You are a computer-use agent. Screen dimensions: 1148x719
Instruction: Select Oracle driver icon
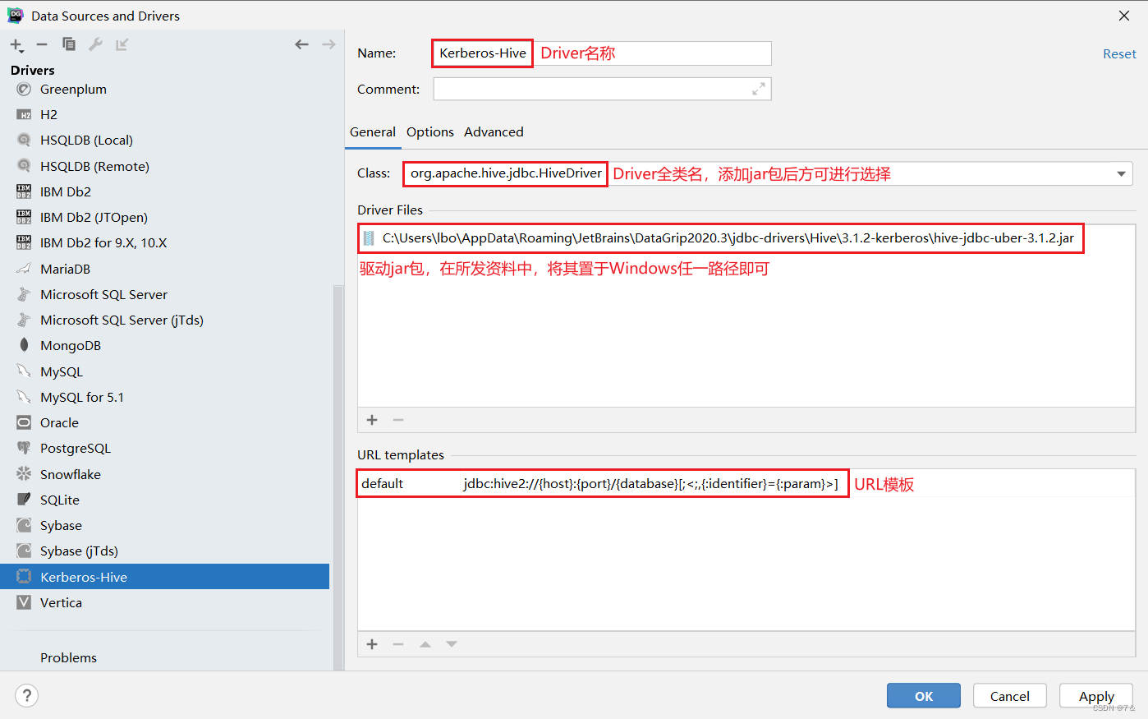coord(24,422)
